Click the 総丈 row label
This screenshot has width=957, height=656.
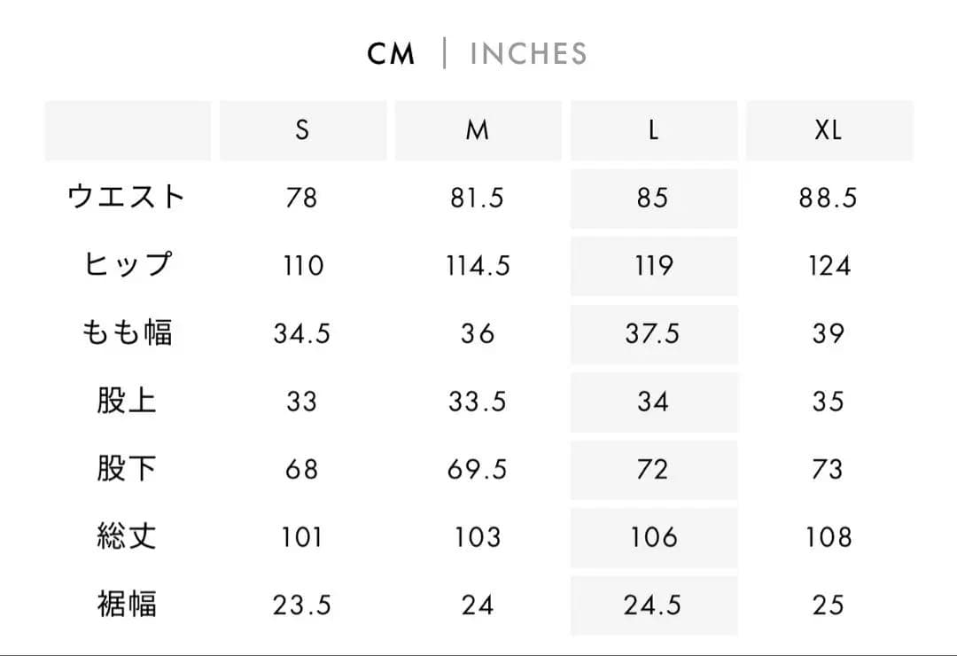(127, 537)
